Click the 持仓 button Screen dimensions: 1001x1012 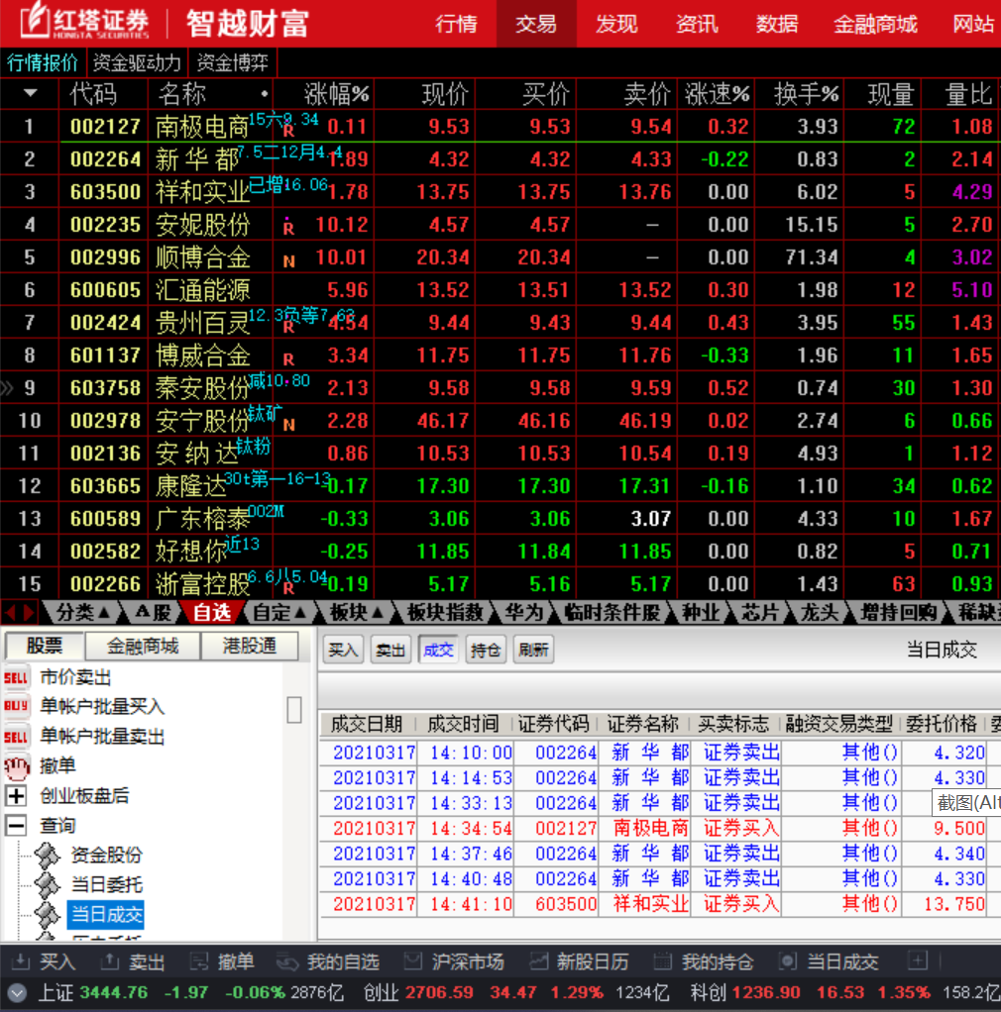tap(486, 650)
